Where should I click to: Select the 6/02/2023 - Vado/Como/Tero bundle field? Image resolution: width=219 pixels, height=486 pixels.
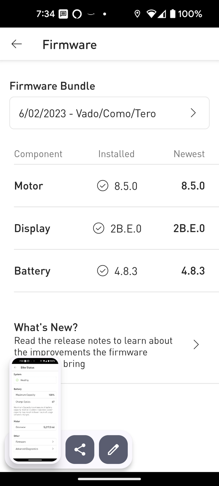97,113
